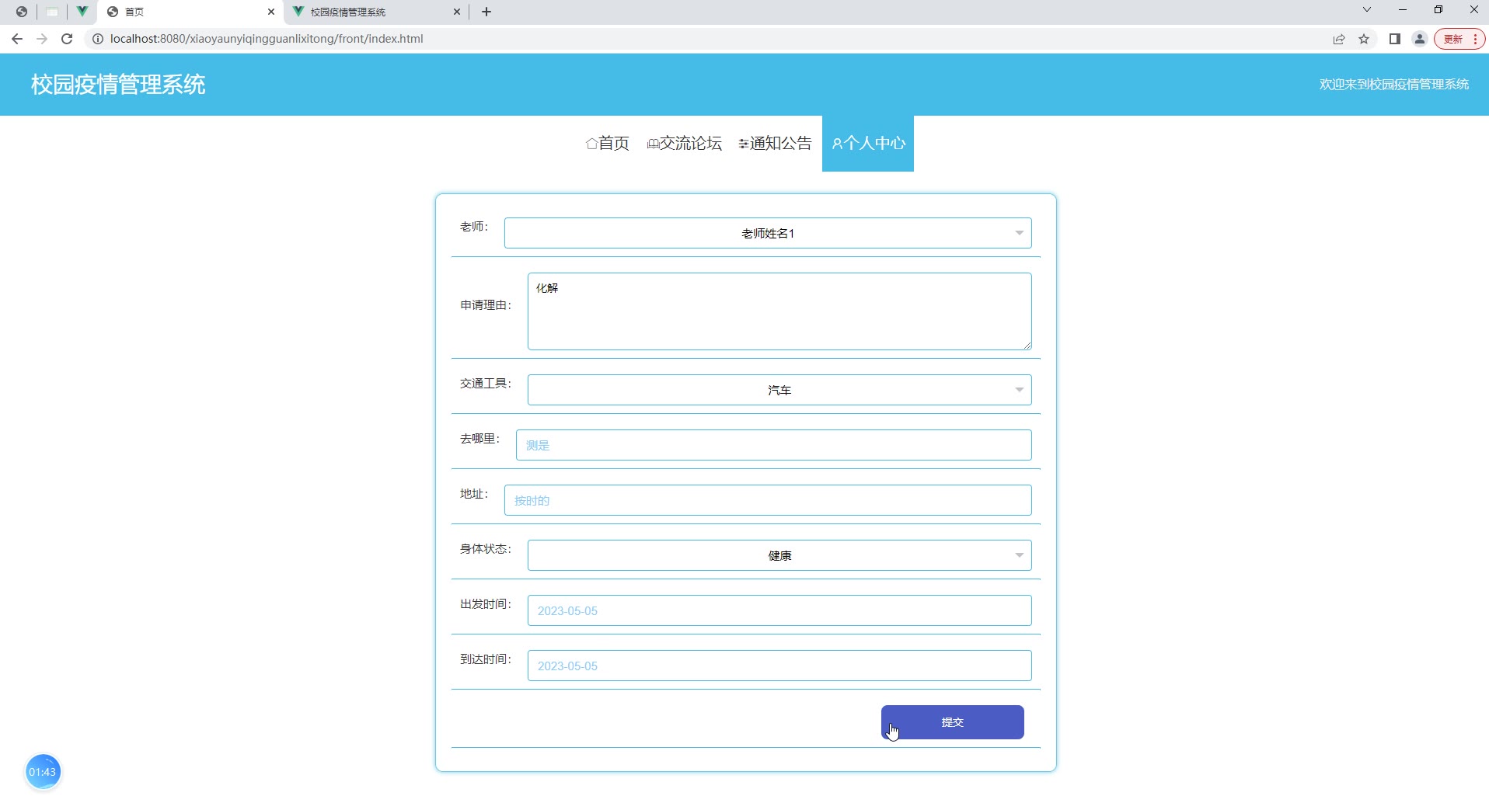Close the 首页 browser tab
This screenshot has height=803, width=1489.
(271, 12)
